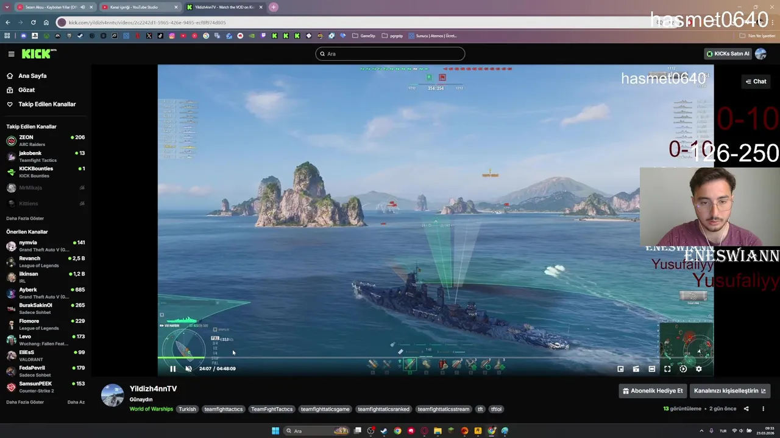This screenshot has height=438, width=780.
Task: Click the 'KICKs Satın Al' button
Action: click(x=728, y=54)
